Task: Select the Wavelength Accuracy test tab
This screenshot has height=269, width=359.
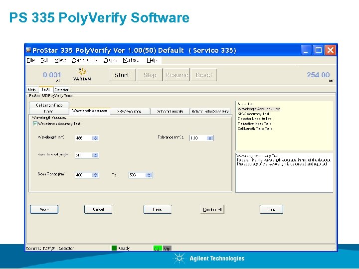Action: [x=90, y=111]
